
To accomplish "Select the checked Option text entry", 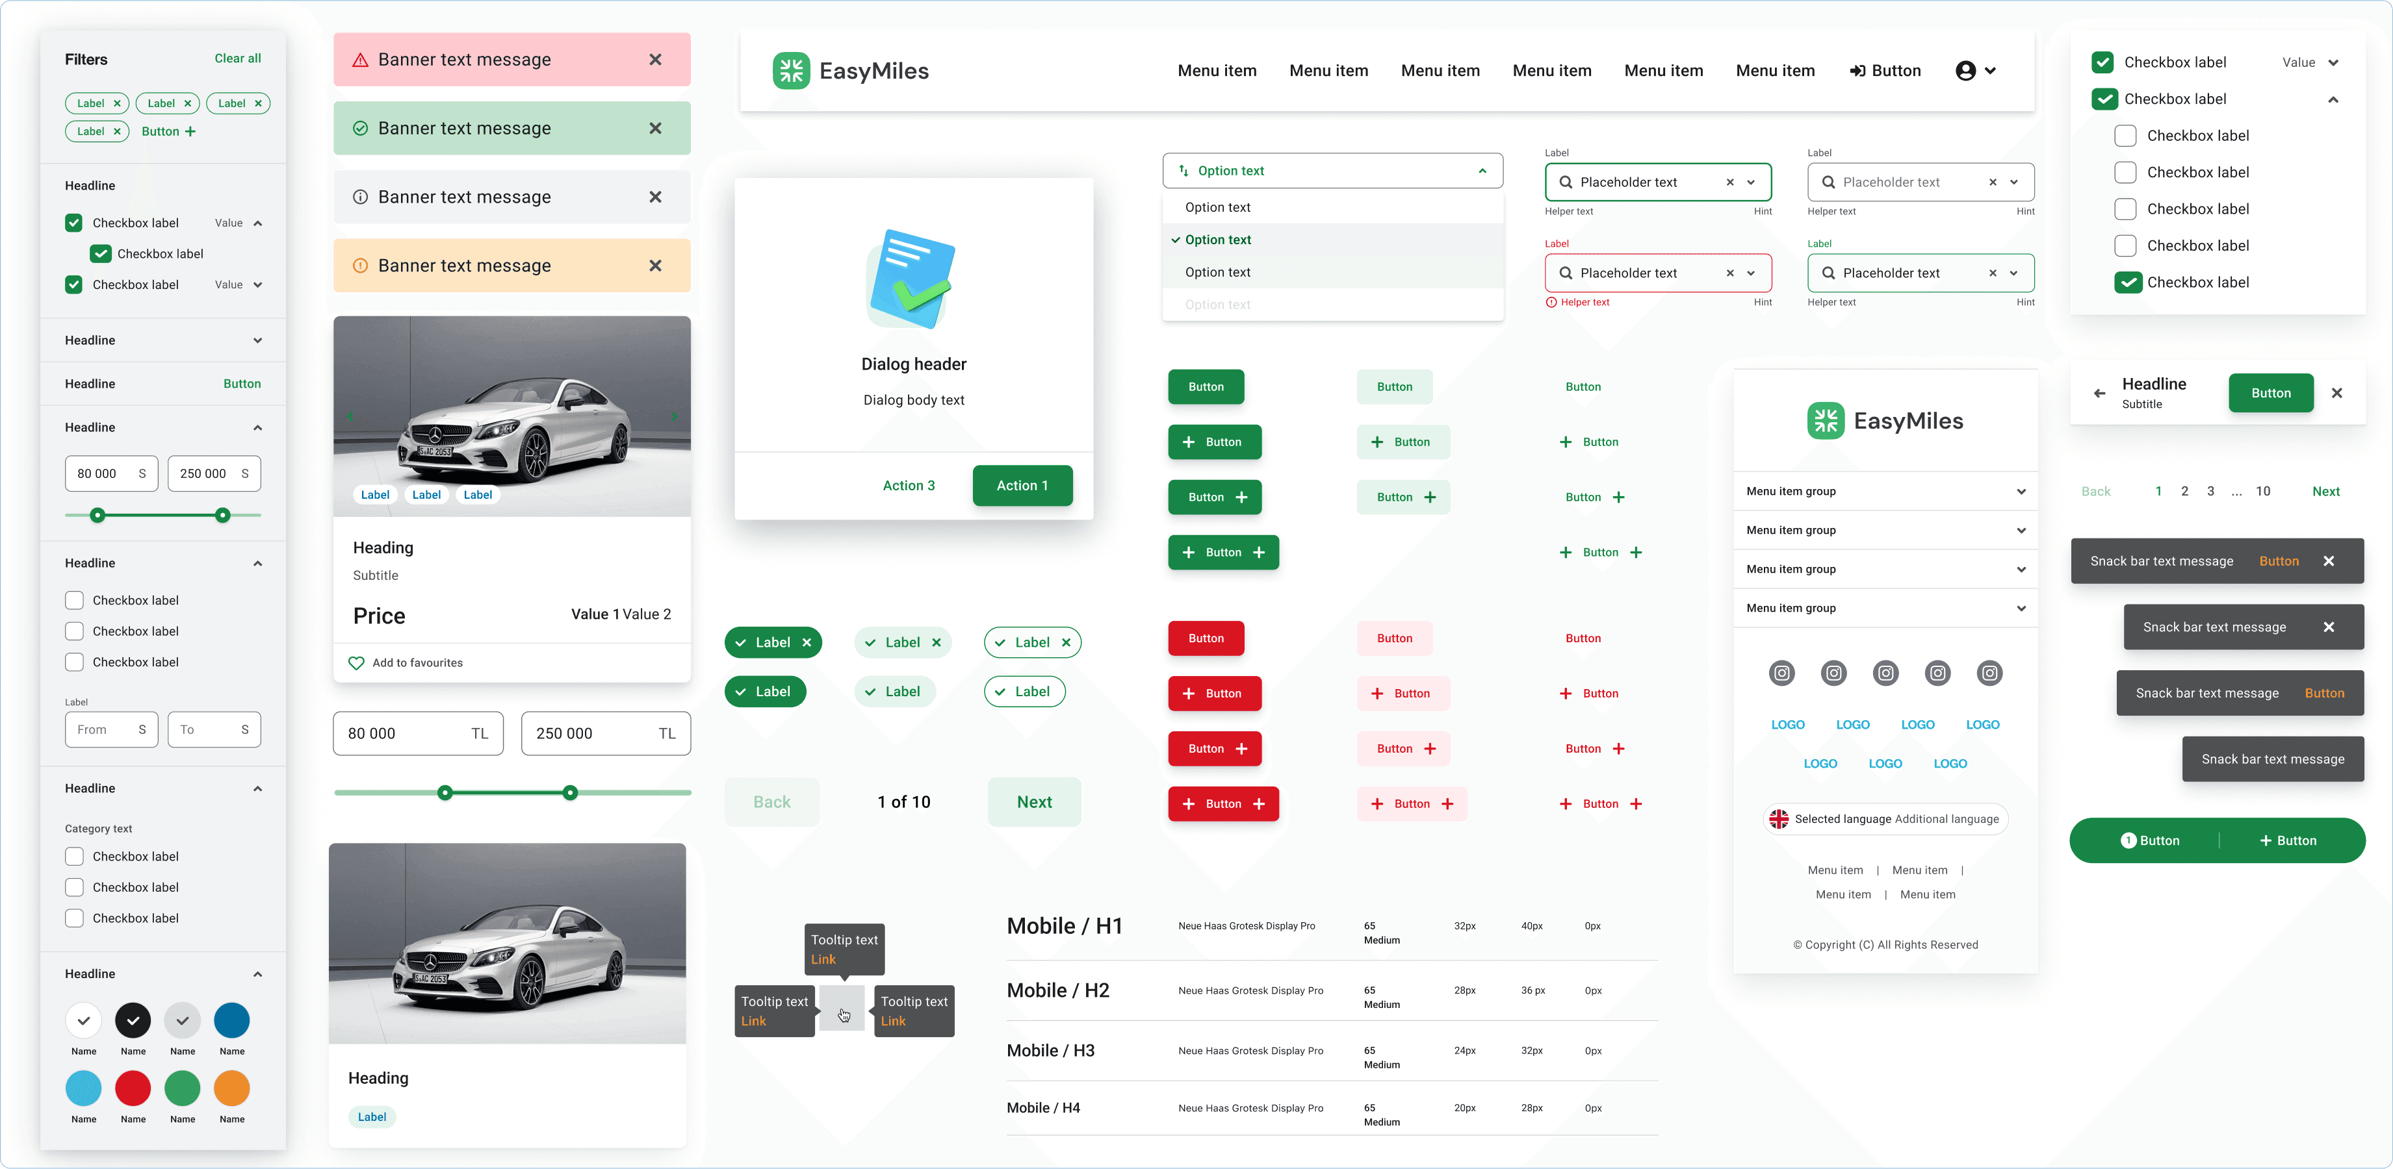I will click(1218, 240).
